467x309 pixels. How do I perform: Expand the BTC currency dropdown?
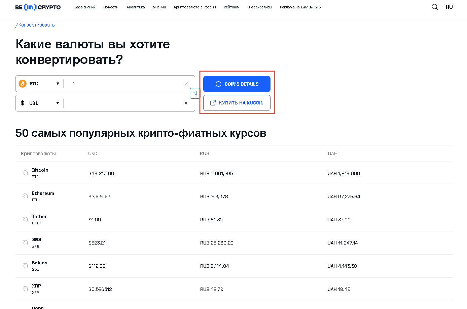click(x=58, y=84)
